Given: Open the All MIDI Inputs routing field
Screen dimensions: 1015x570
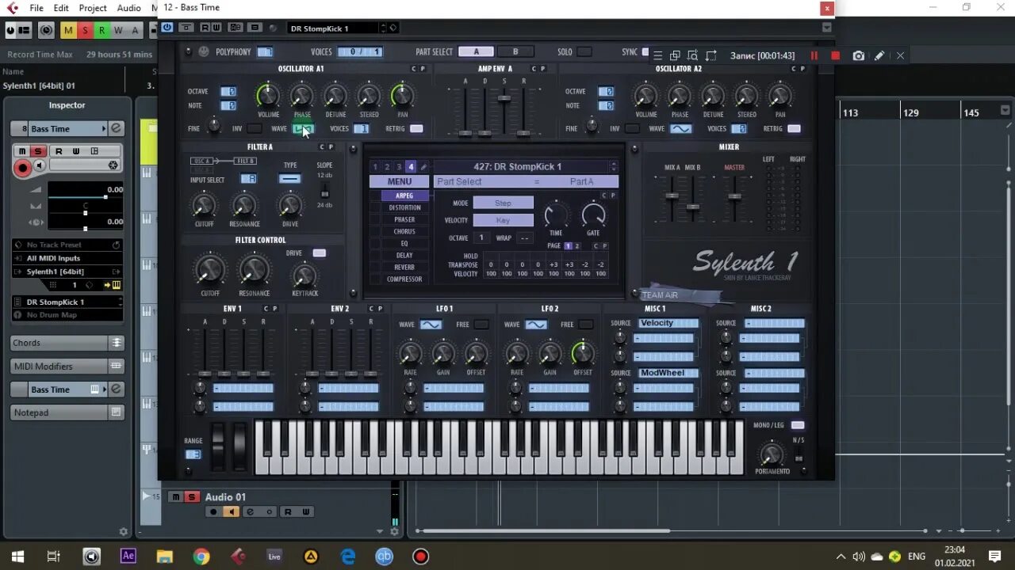Looking at the screenshot, I should point(67,258).
